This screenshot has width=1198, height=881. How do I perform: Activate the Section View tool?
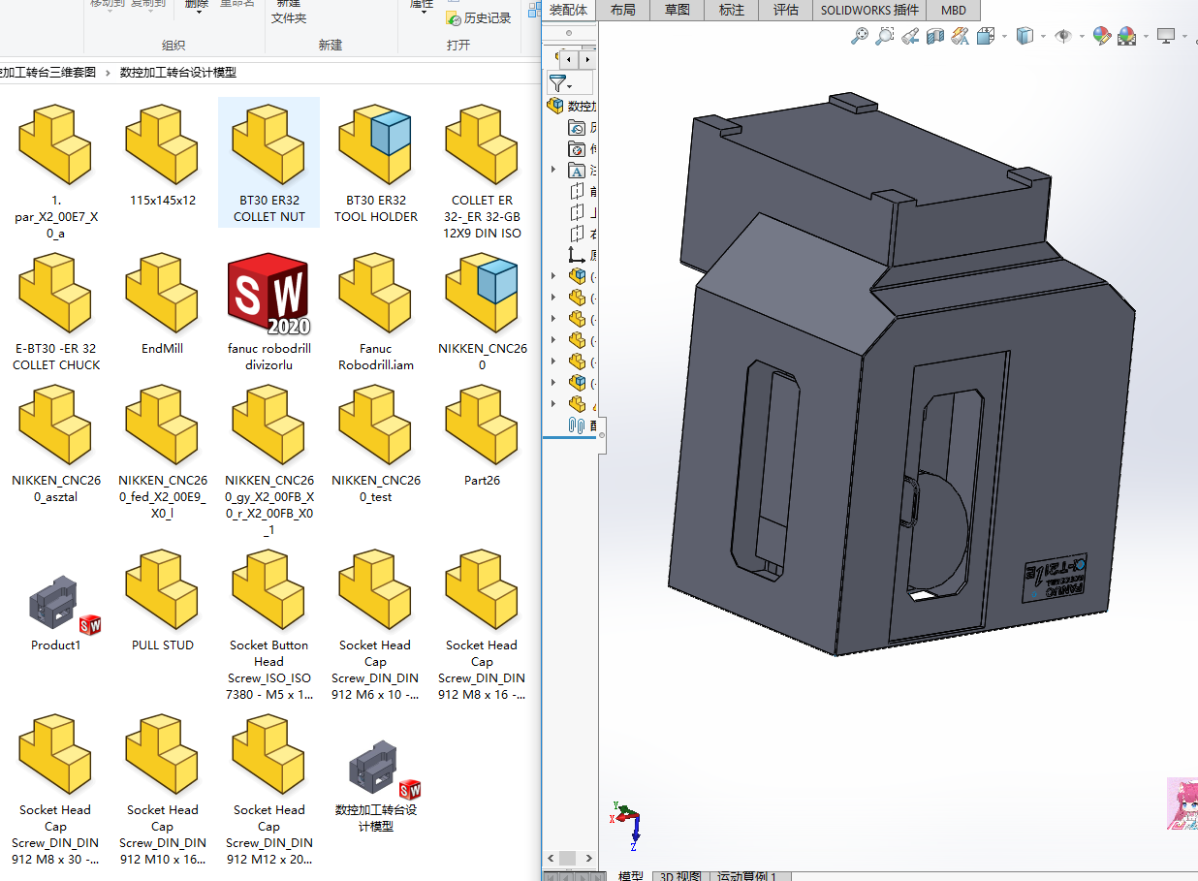click(934, 36)
